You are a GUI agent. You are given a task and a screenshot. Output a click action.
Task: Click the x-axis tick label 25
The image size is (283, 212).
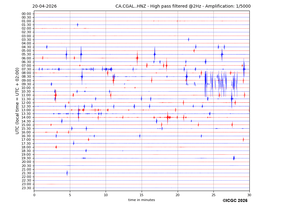coord(213,195)
